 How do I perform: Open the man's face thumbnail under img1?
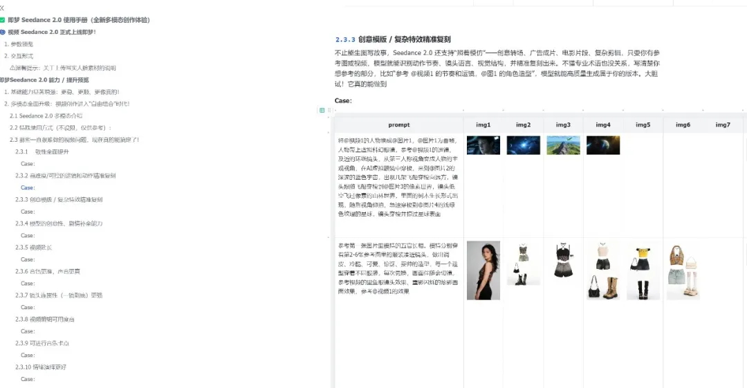pos(483,145)
